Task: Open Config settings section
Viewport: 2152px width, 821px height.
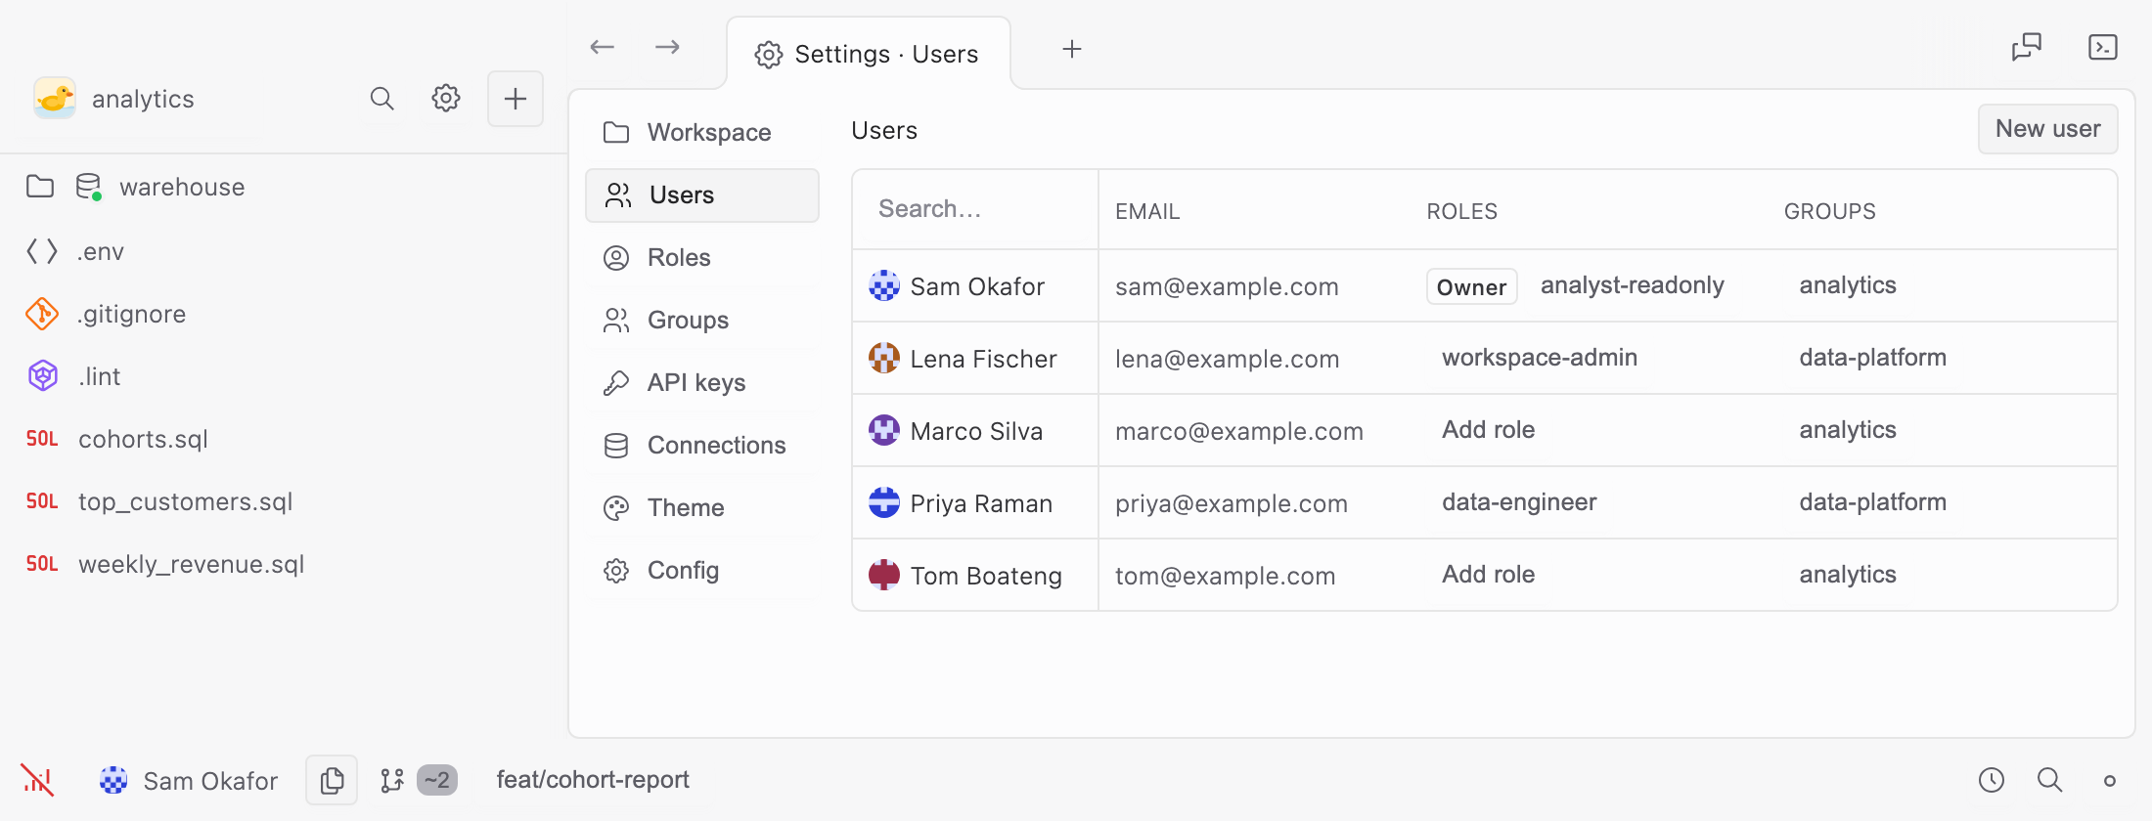Action: click(x=702, y=571)
